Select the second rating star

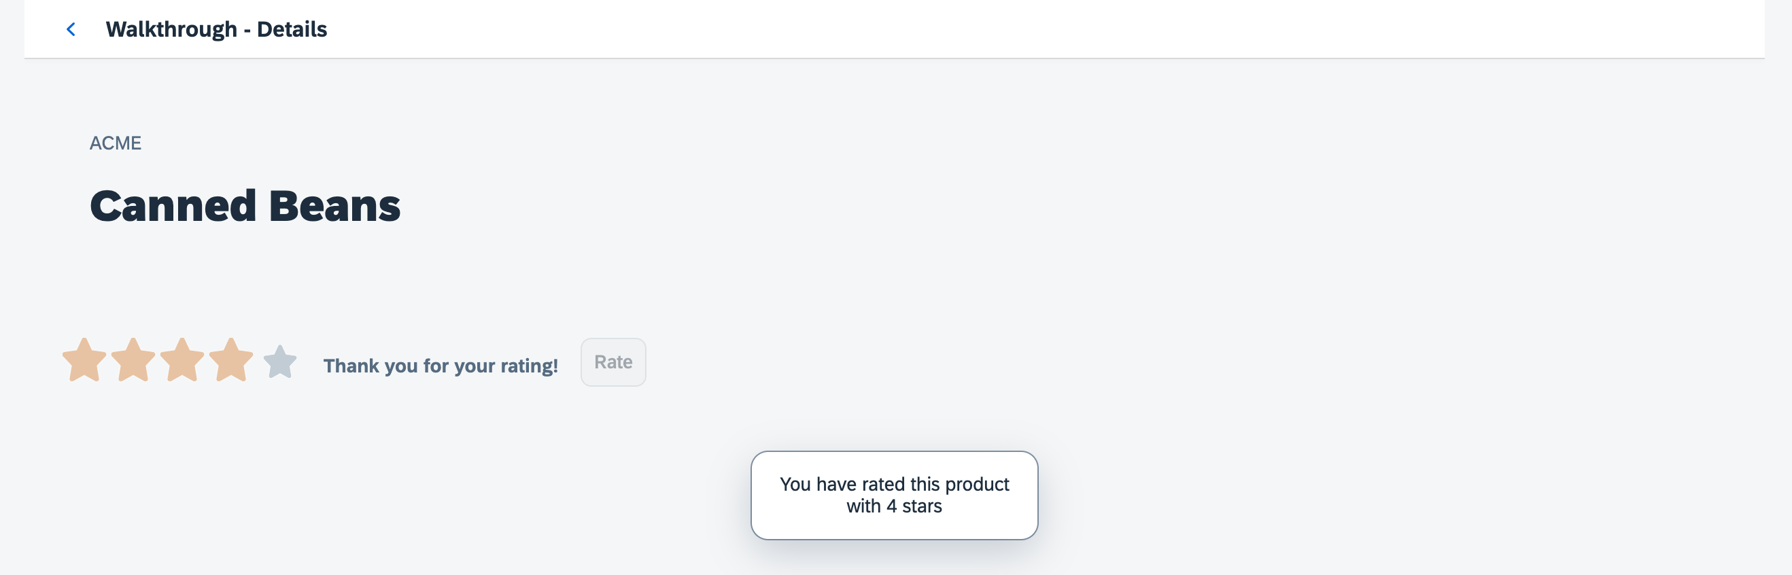click(133, 360)
